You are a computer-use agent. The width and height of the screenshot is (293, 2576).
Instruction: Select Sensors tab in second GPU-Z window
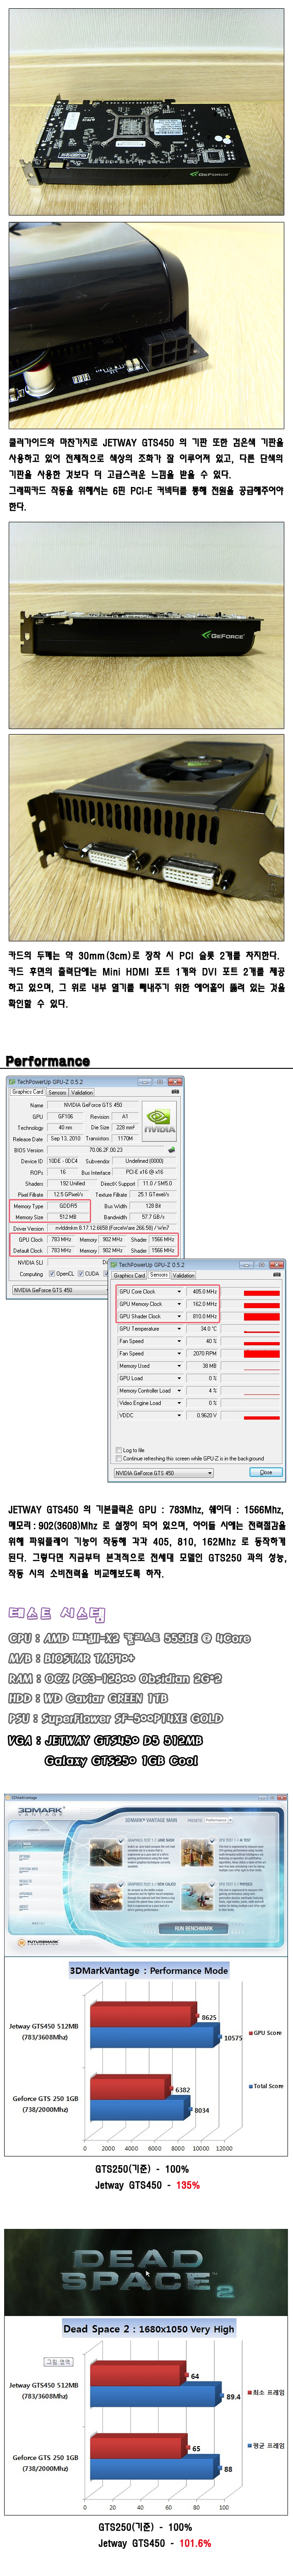pos(159,1275)
